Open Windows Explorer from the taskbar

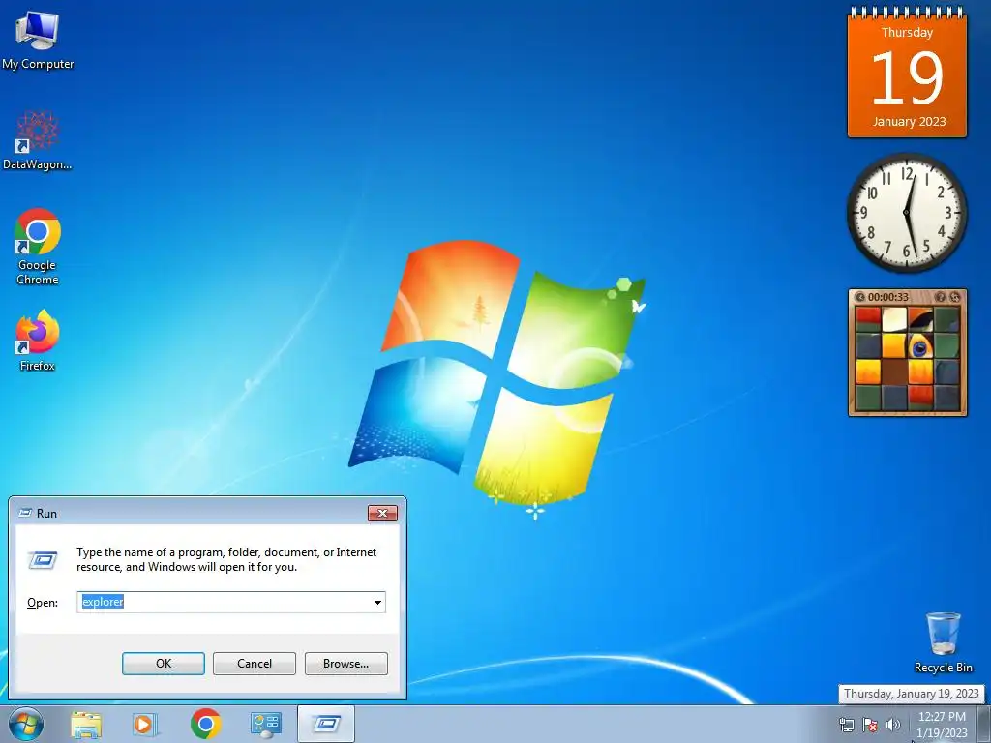(86, 724)
